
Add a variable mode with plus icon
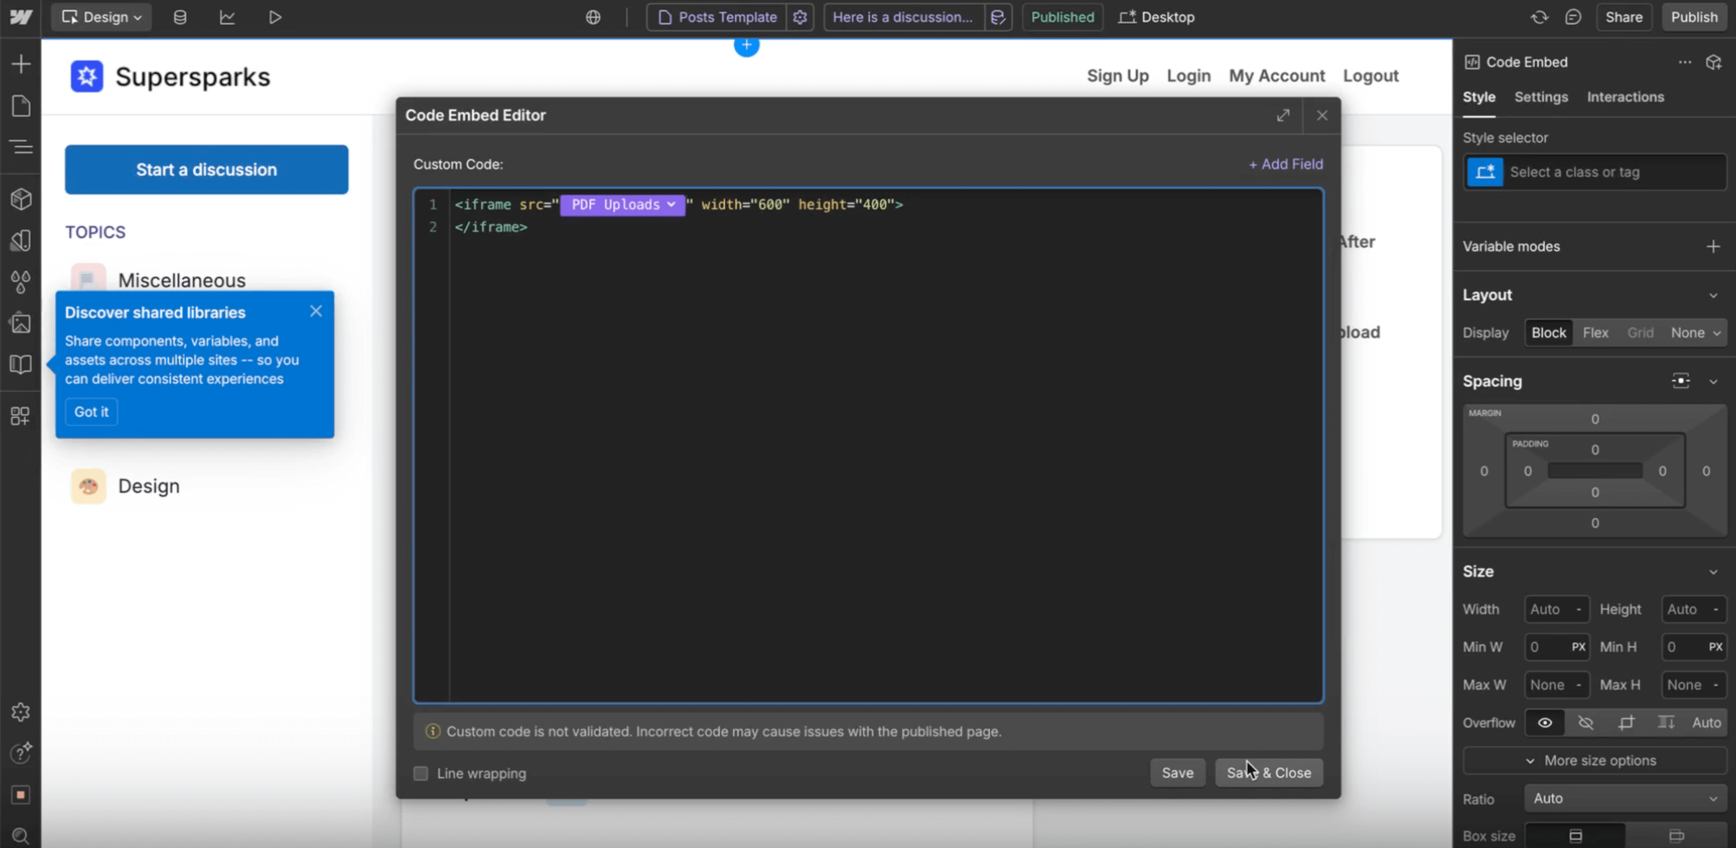(x=1714, y=246)
